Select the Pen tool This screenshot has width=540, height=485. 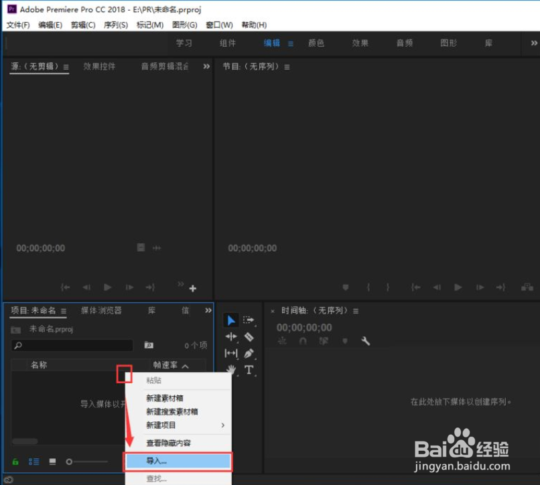pos(249,353)
